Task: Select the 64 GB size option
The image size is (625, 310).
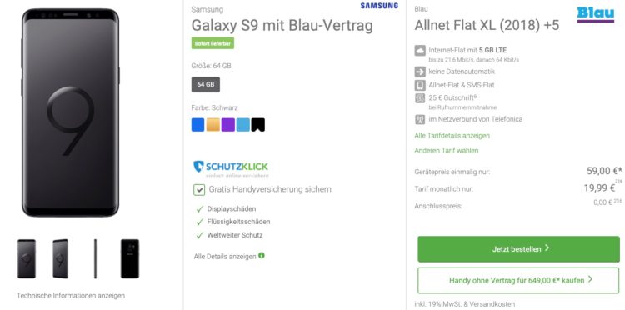Action: 205,84
